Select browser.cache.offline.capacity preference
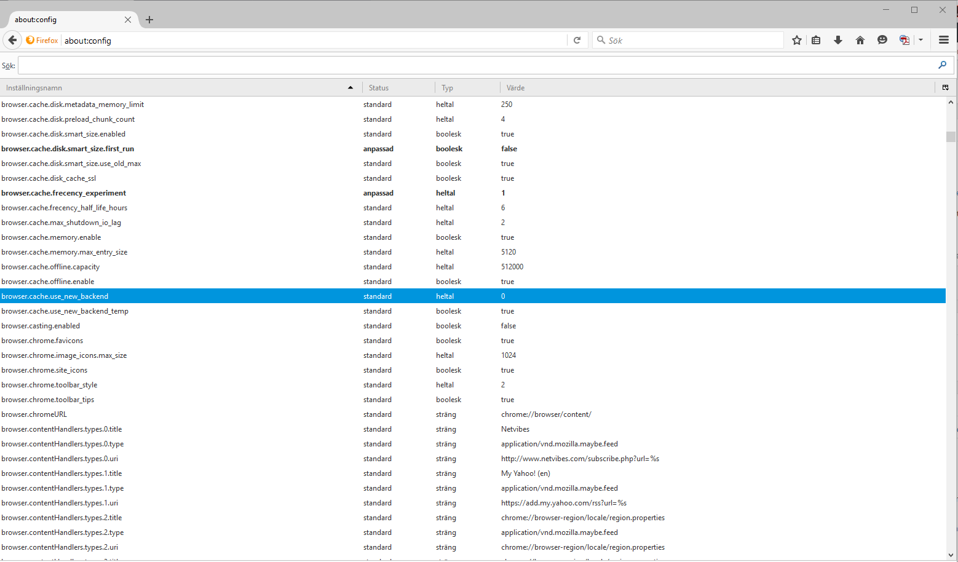Screen dimensions: 958x562 473,267
